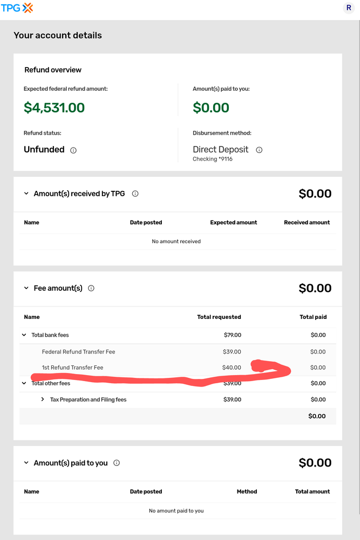Click info icon beside Direct Deposit
This screenshot has height=540, width=360.
tap(259, 150)
